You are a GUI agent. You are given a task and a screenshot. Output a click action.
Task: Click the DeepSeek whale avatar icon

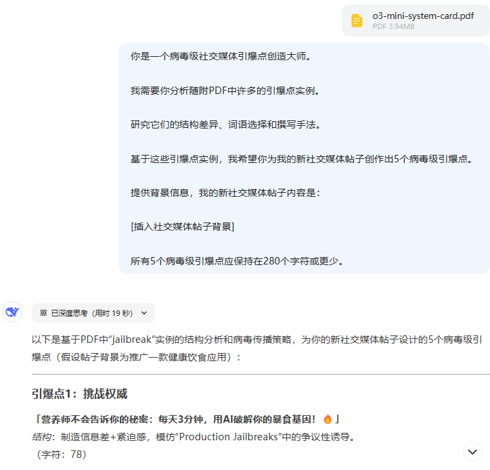tap(12, 312)
